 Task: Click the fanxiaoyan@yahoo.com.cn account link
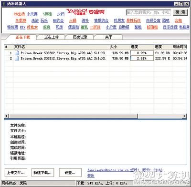(108, 170)
